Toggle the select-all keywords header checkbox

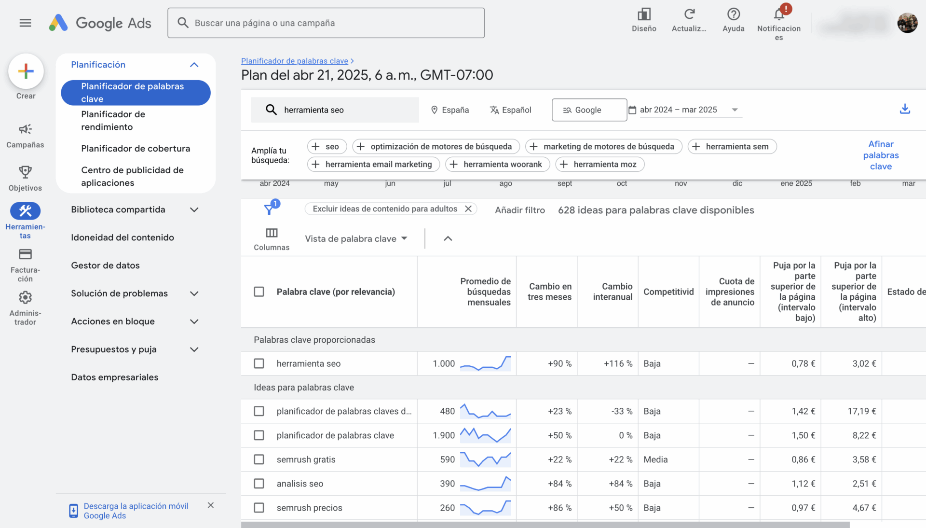click(x=259, y=292)
